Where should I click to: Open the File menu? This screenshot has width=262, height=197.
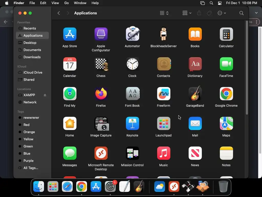(x=32, y=3)
